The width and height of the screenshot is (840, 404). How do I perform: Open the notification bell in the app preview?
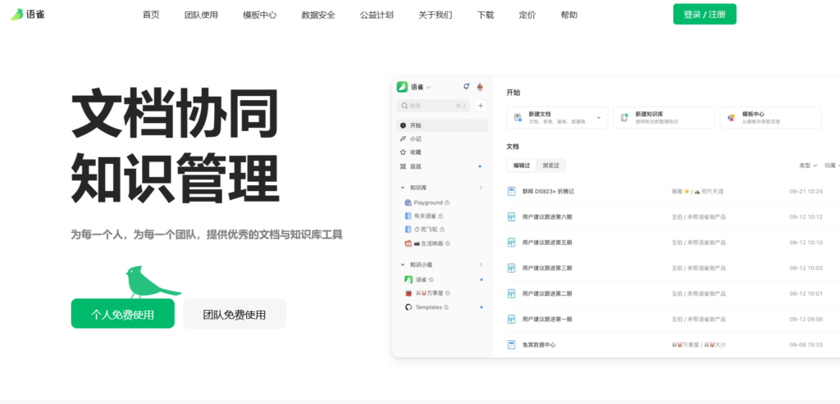click(466, 86)
